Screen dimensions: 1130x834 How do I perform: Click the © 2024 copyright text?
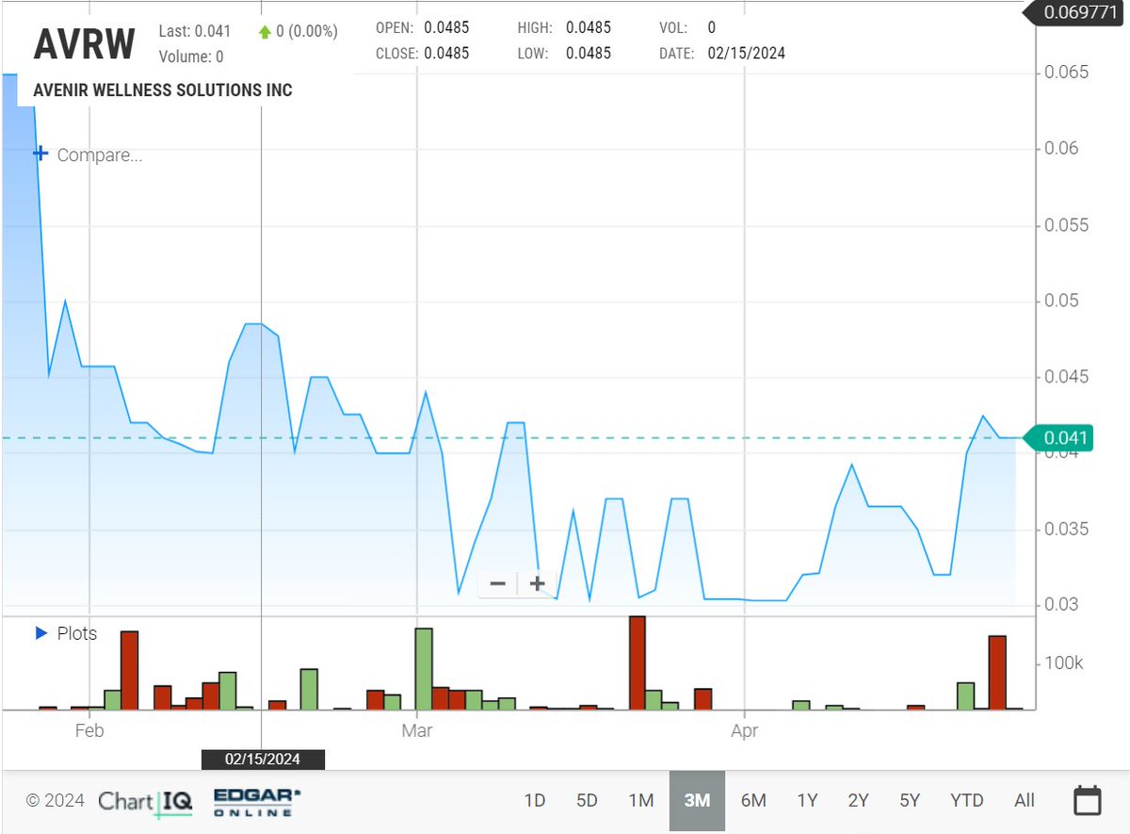(55, 801)
